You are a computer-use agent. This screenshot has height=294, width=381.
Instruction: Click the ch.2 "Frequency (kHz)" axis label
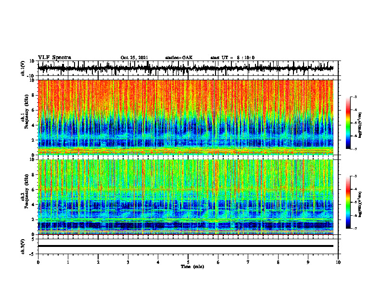click(x=26, y=191)
